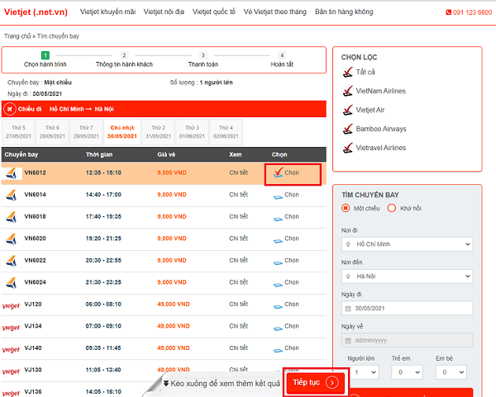Click the Vietjet logo for flight VJ120
Viewport: 496px width, 397px height.
11,305
